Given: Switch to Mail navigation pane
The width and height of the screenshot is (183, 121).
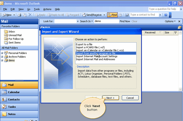Looking at the screenshot, I should pos(19,85).
